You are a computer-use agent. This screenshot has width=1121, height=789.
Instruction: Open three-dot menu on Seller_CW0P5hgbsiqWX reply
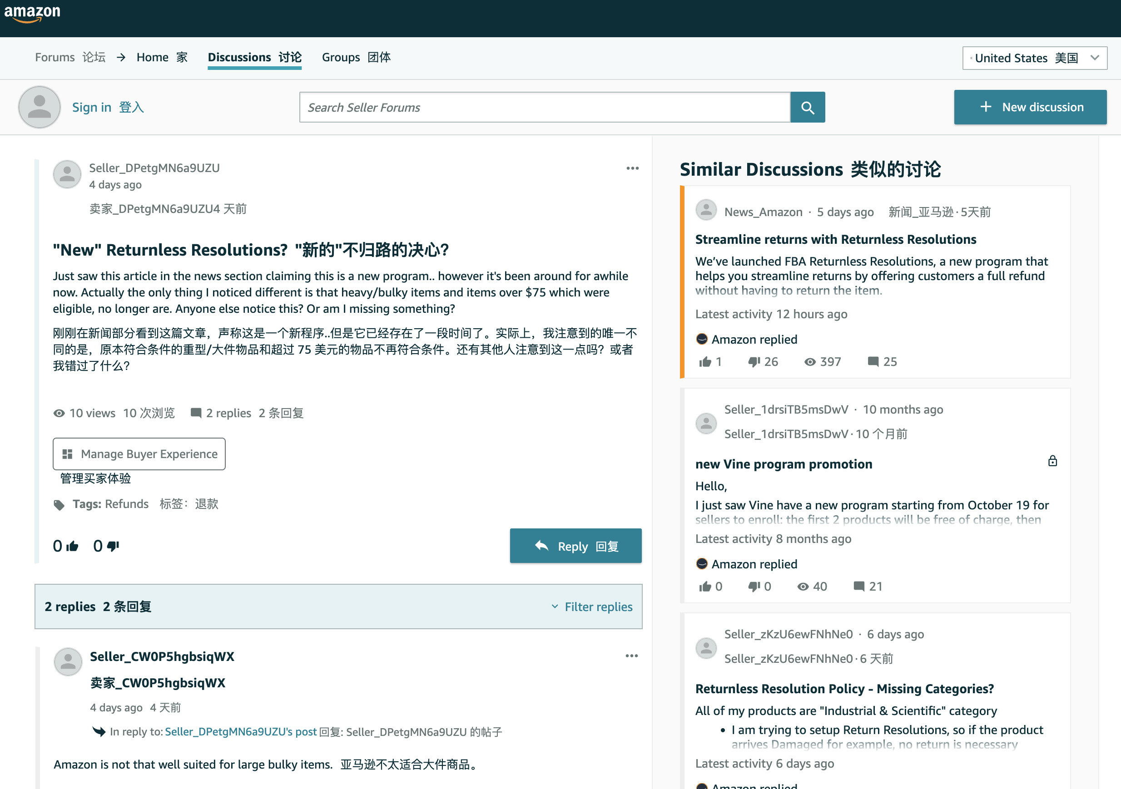631,656
